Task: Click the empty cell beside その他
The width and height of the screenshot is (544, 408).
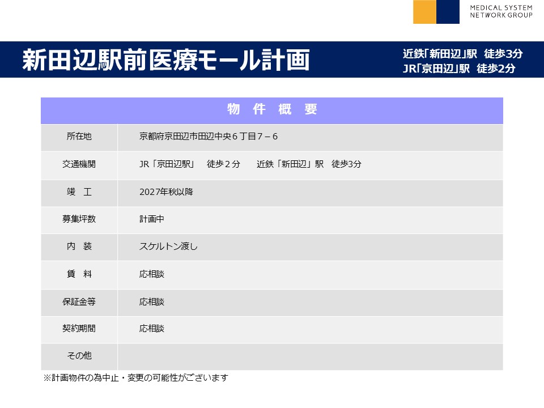Action: click(x=310, y=356)
